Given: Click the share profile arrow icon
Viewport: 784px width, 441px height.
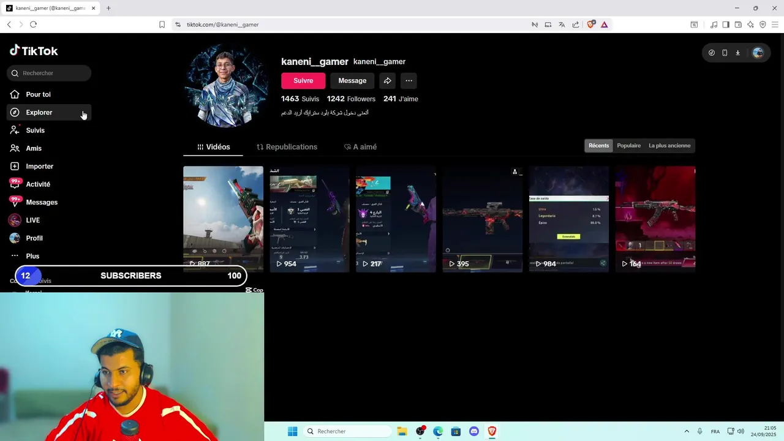Looking at the screenshot, I should (387, 81).
